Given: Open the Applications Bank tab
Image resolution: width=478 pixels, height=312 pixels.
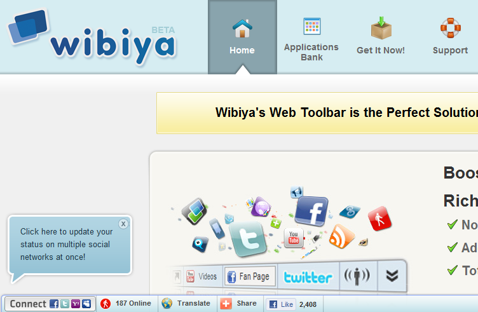Looking at the screenshot, I should 311,39.
